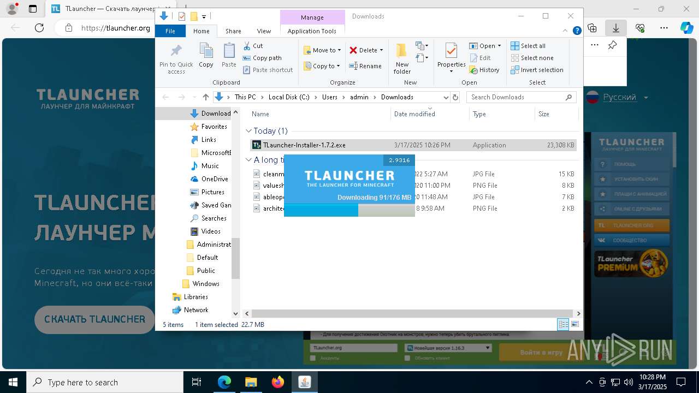Open Firefox from the taskbar

(x=278, y=382)
